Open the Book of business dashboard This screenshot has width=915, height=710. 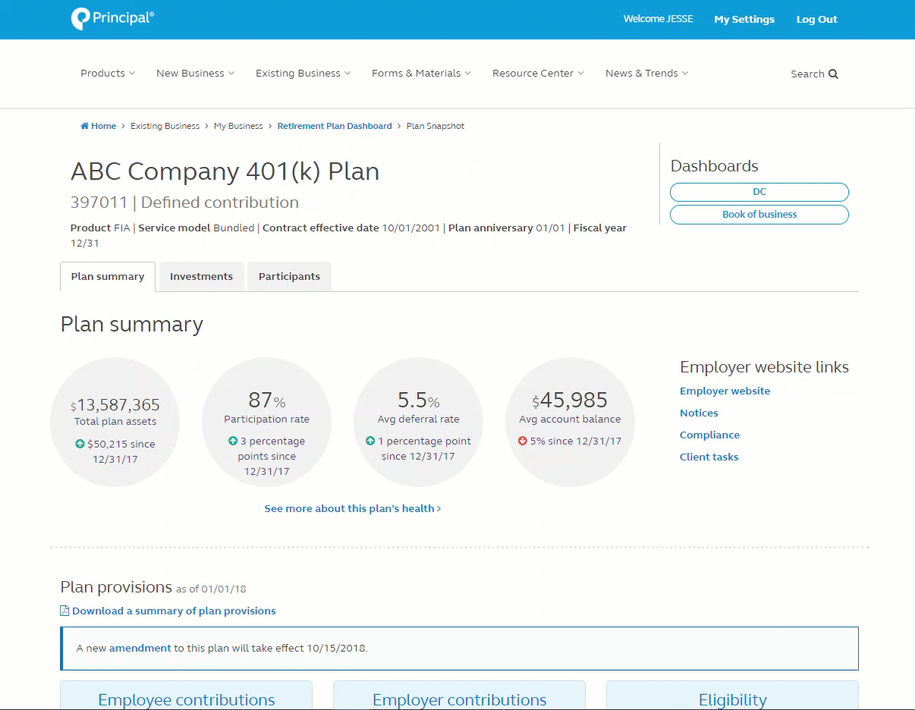tap(759, 215)
